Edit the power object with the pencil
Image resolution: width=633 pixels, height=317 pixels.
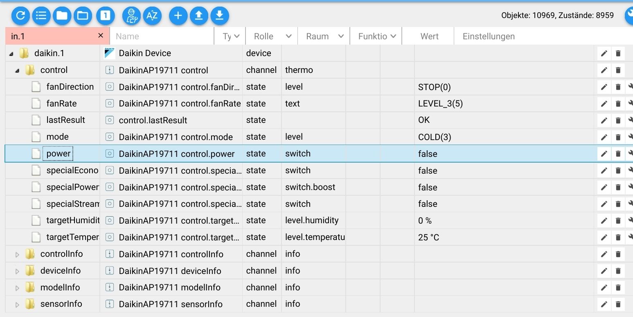pyautogui.click(x=604, y=154)
